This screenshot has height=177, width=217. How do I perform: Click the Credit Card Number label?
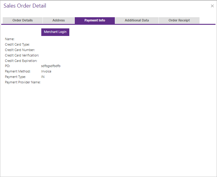coord(20,50)
